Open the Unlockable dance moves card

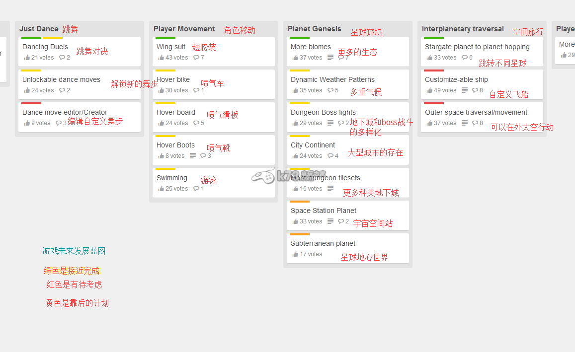coord(61,79)
